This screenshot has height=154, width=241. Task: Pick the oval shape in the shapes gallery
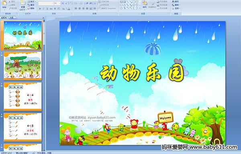click(x=137, y=2)
